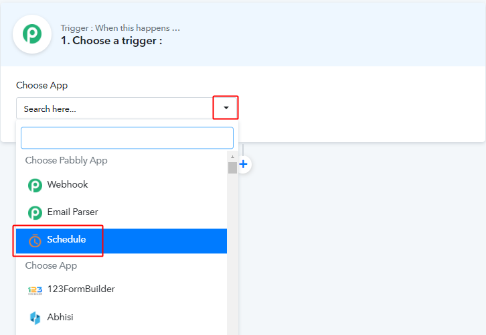Viewport: 486px width, 335px height.
Task: Select Webhook from the app list
Action: click(122, 185)
